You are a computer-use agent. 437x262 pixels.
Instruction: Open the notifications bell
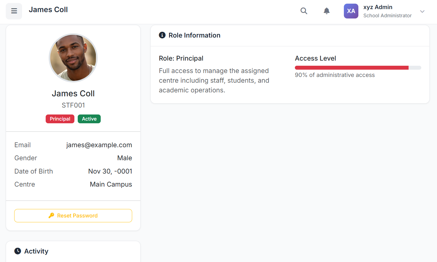326,11
